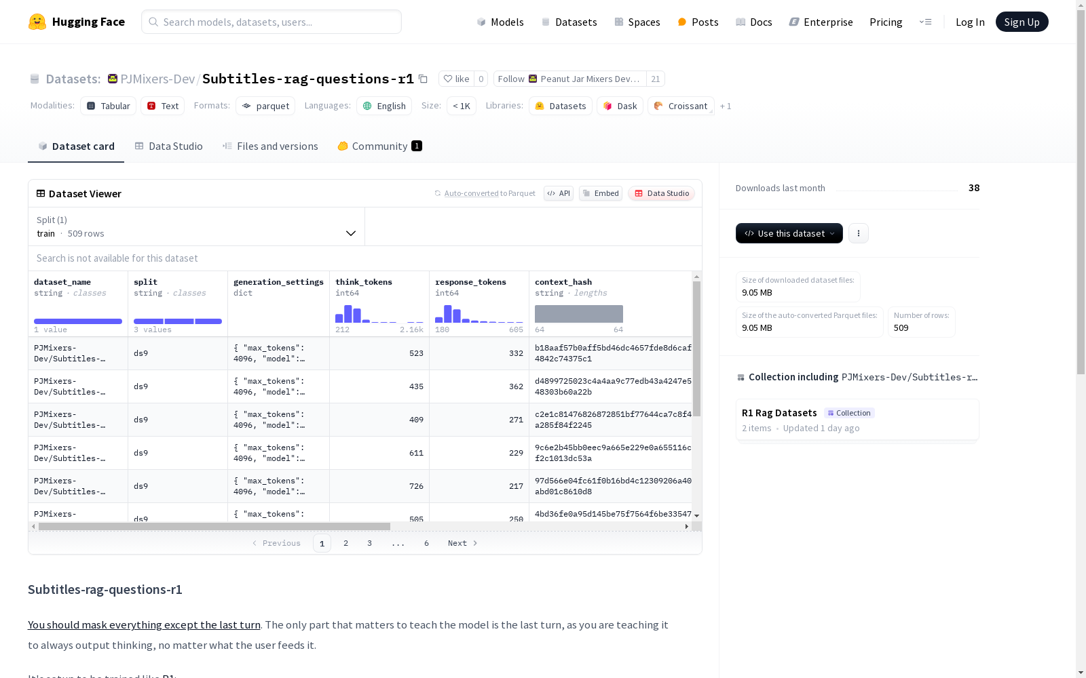This screenshot has height=678, width=1086.
Task: Click the Dataset Viewer table icon
Action: (x=41, y=193)
